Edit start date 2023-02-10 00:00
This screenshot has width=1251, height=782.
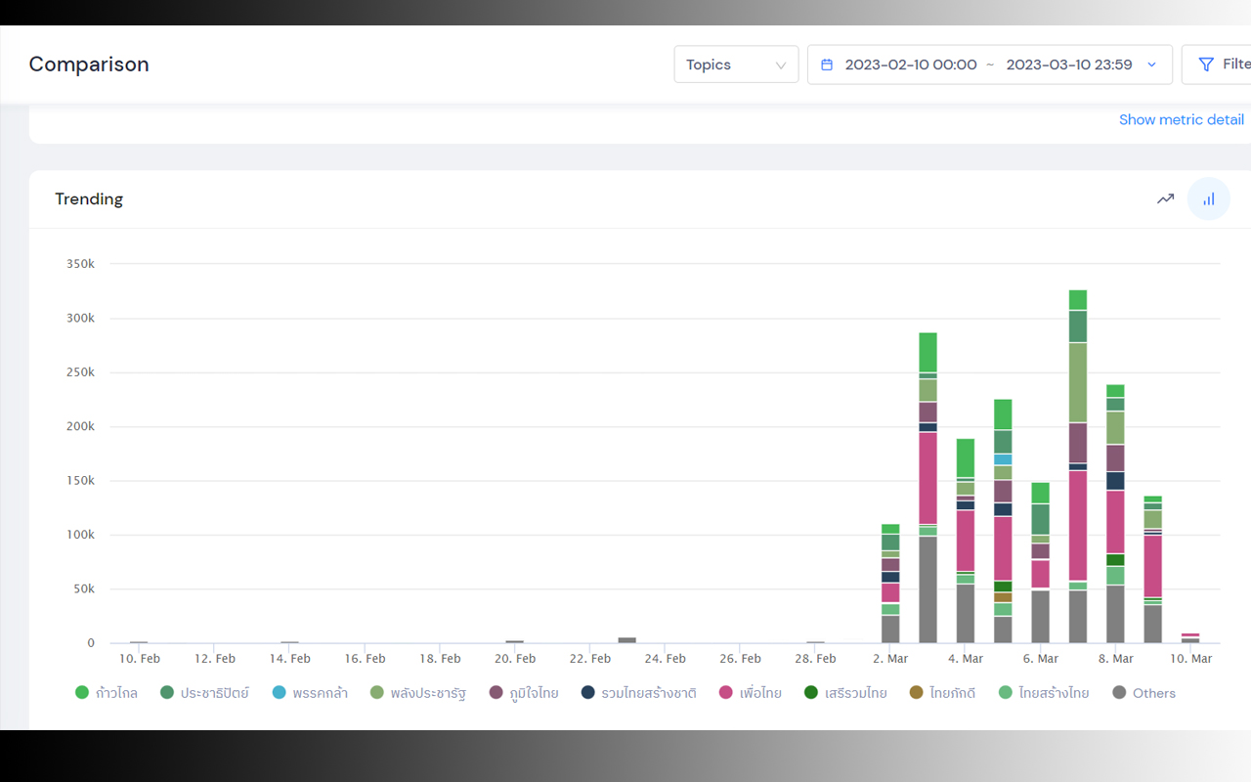(x=911, y=65)
